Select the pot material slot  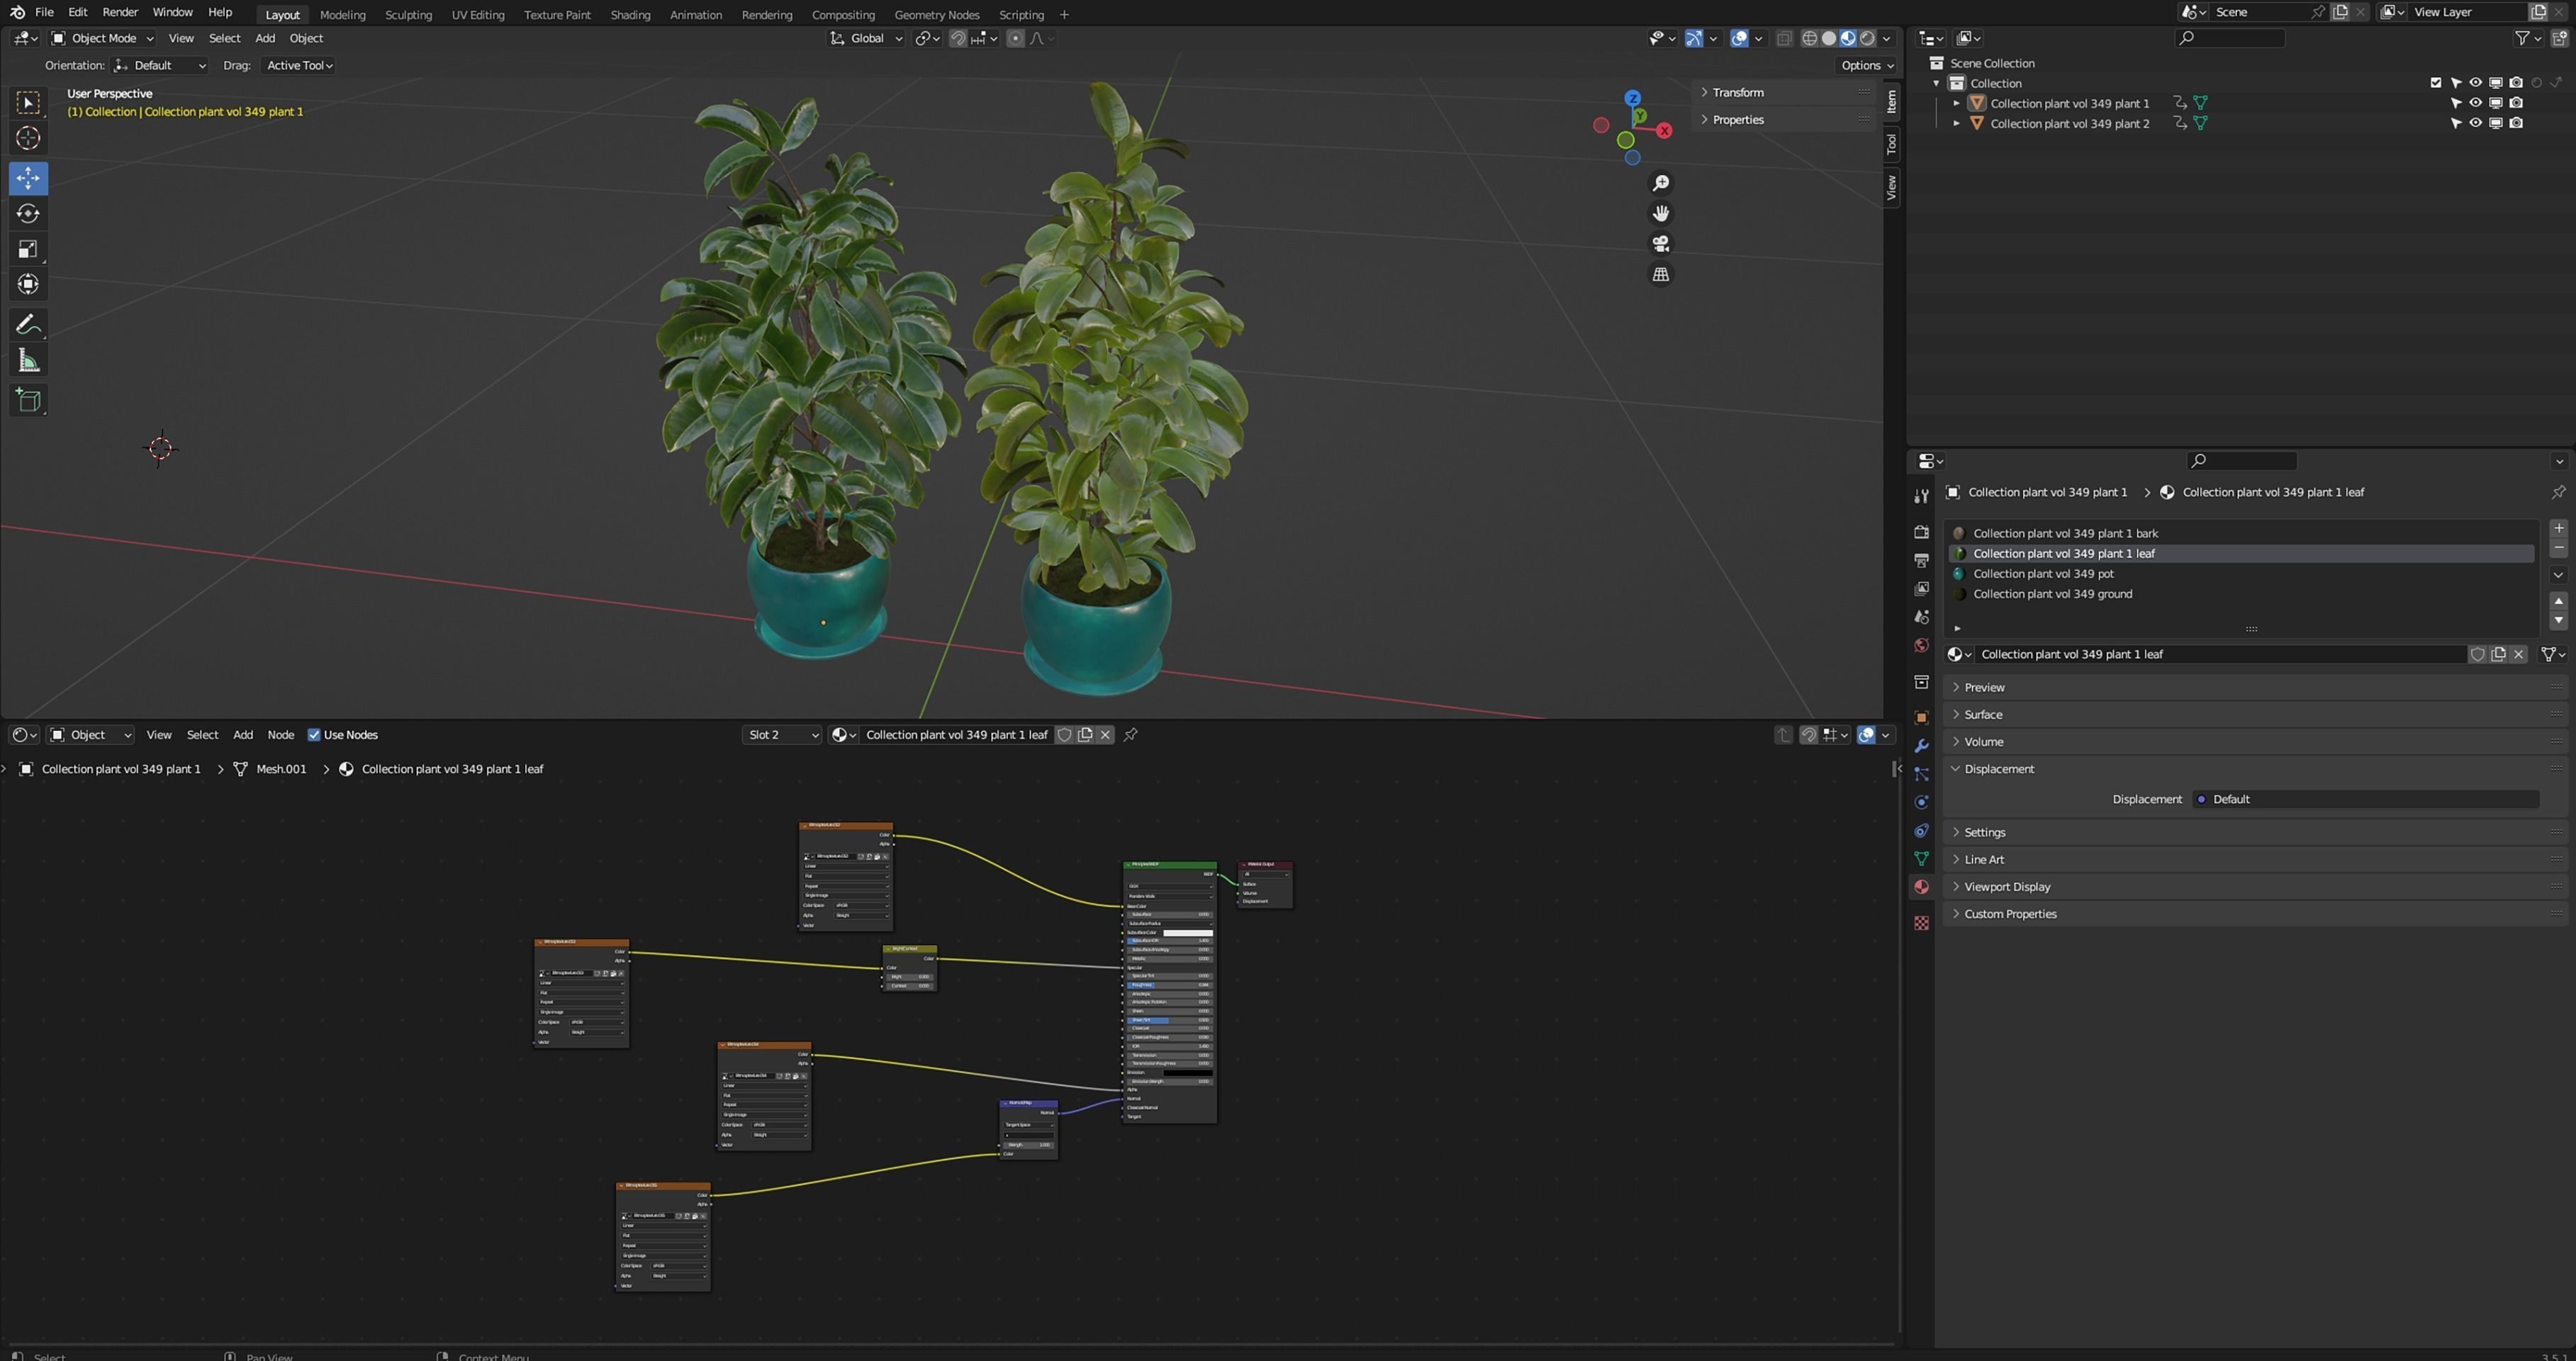click(x=2240, y=574)
